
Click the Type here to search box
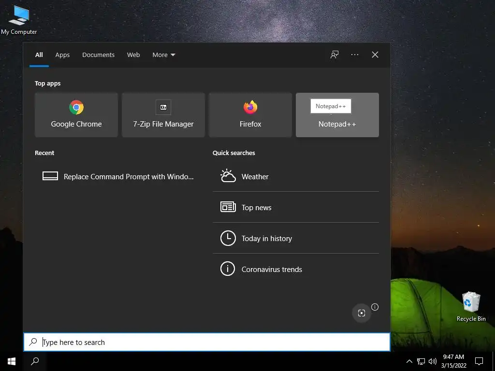coord(207,342)
